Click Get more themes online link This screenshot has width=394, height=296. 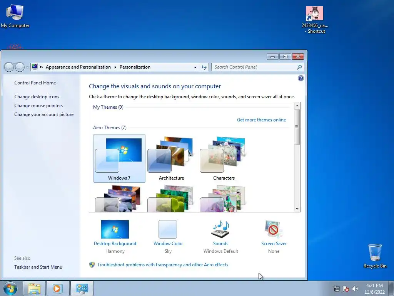(261, 120)
